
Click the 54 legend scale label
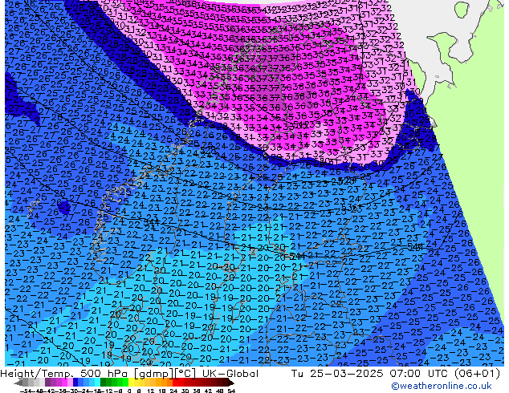click(231, 391)
